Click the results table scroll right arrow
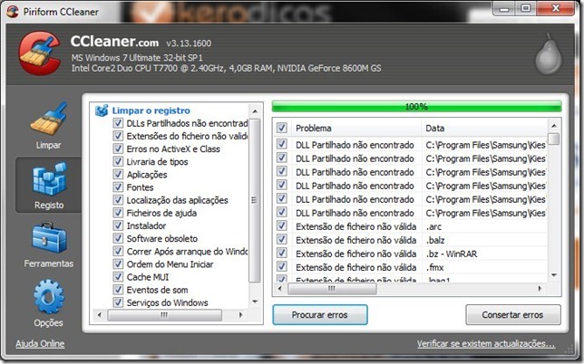Screen dimensions: 584x364 pyautogui.click(x=540, y=289)
